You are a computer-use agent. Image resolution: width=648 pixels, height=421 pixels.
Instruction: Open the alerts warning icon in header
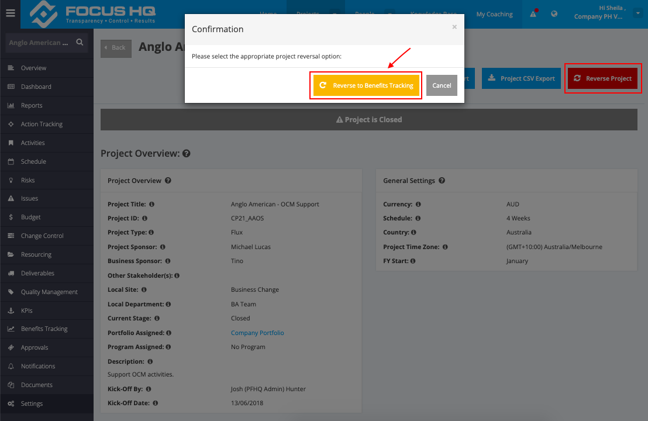tap(533, 13)
